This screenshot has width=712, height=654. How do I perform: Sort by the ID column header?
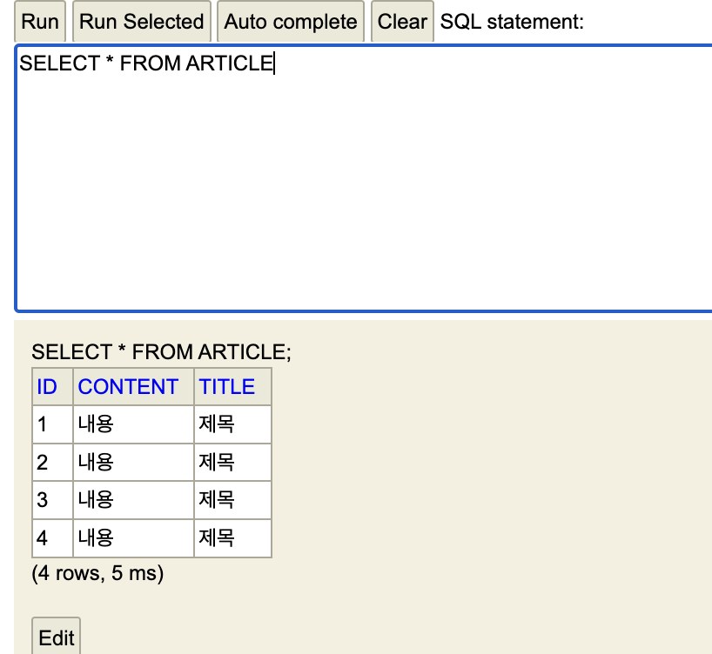(47, 387)
